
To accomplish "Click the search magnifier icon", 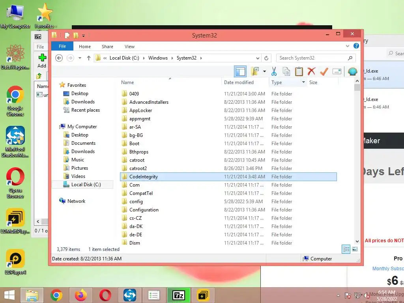I will tap(350, 58).
